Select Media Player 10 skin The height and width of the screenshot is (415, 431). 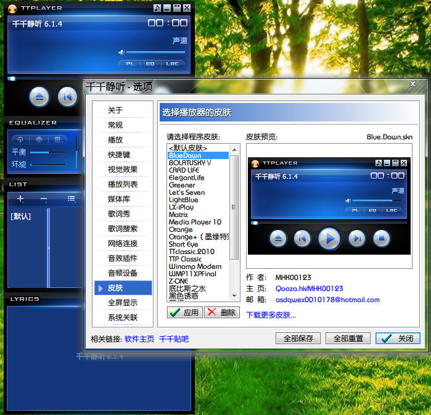pyautogui.click(x=198, y=222)
